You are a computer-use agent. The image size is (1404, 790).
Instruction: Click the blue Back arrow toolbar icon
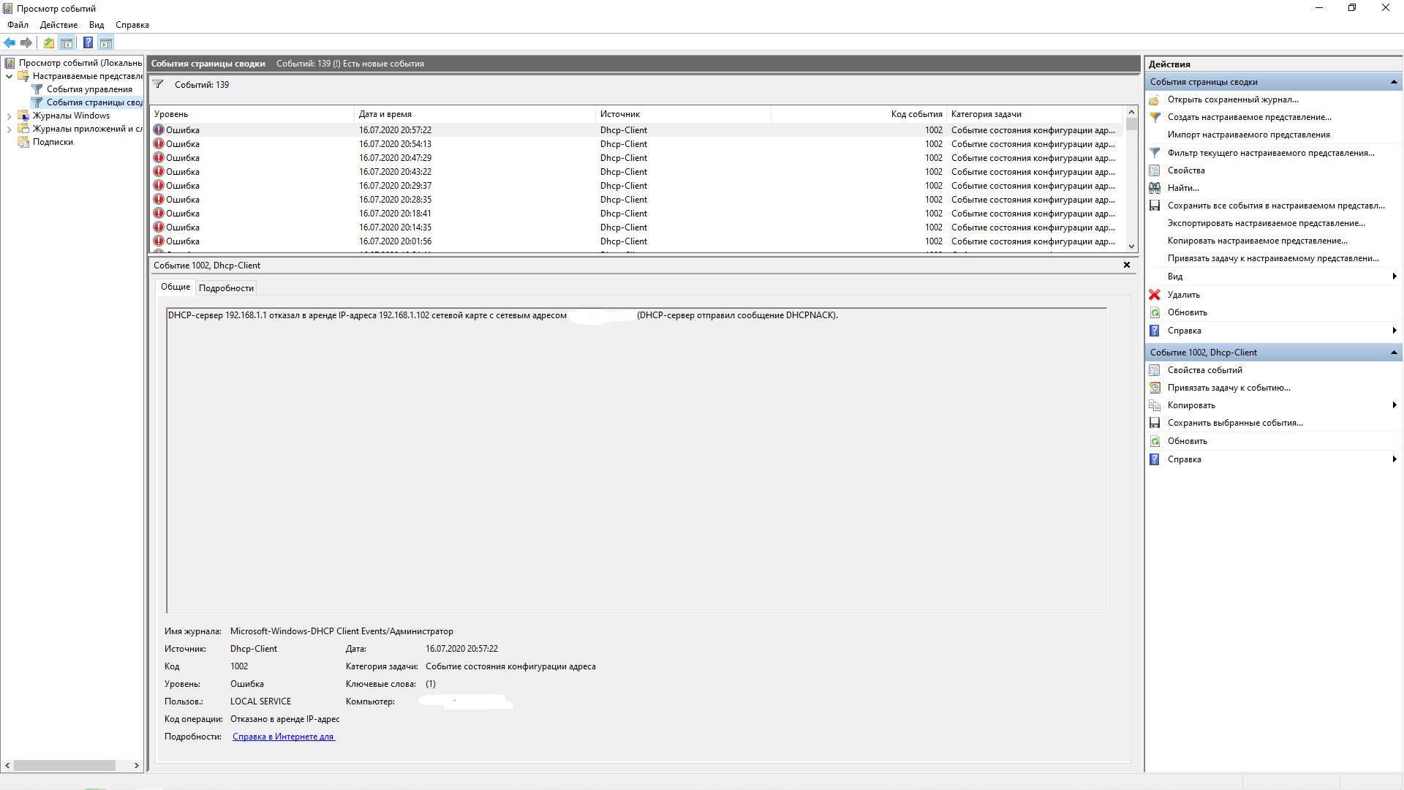10,42
